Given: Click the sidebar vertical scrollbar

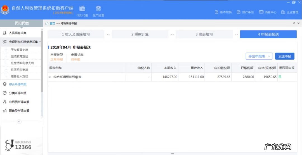Looking at the screenshot, I should (x=42, y=61).
